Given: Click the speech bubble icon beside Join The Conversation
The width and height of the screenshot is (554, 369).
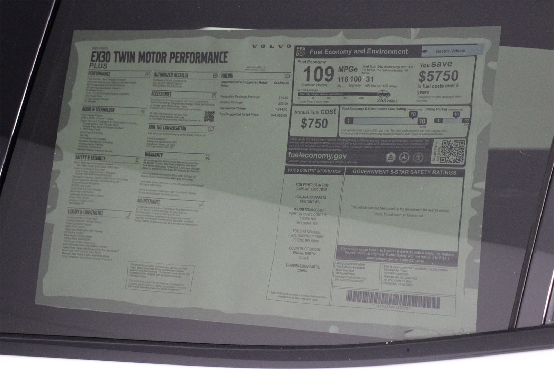Looking at the screenshot, I should coord(211,129).
